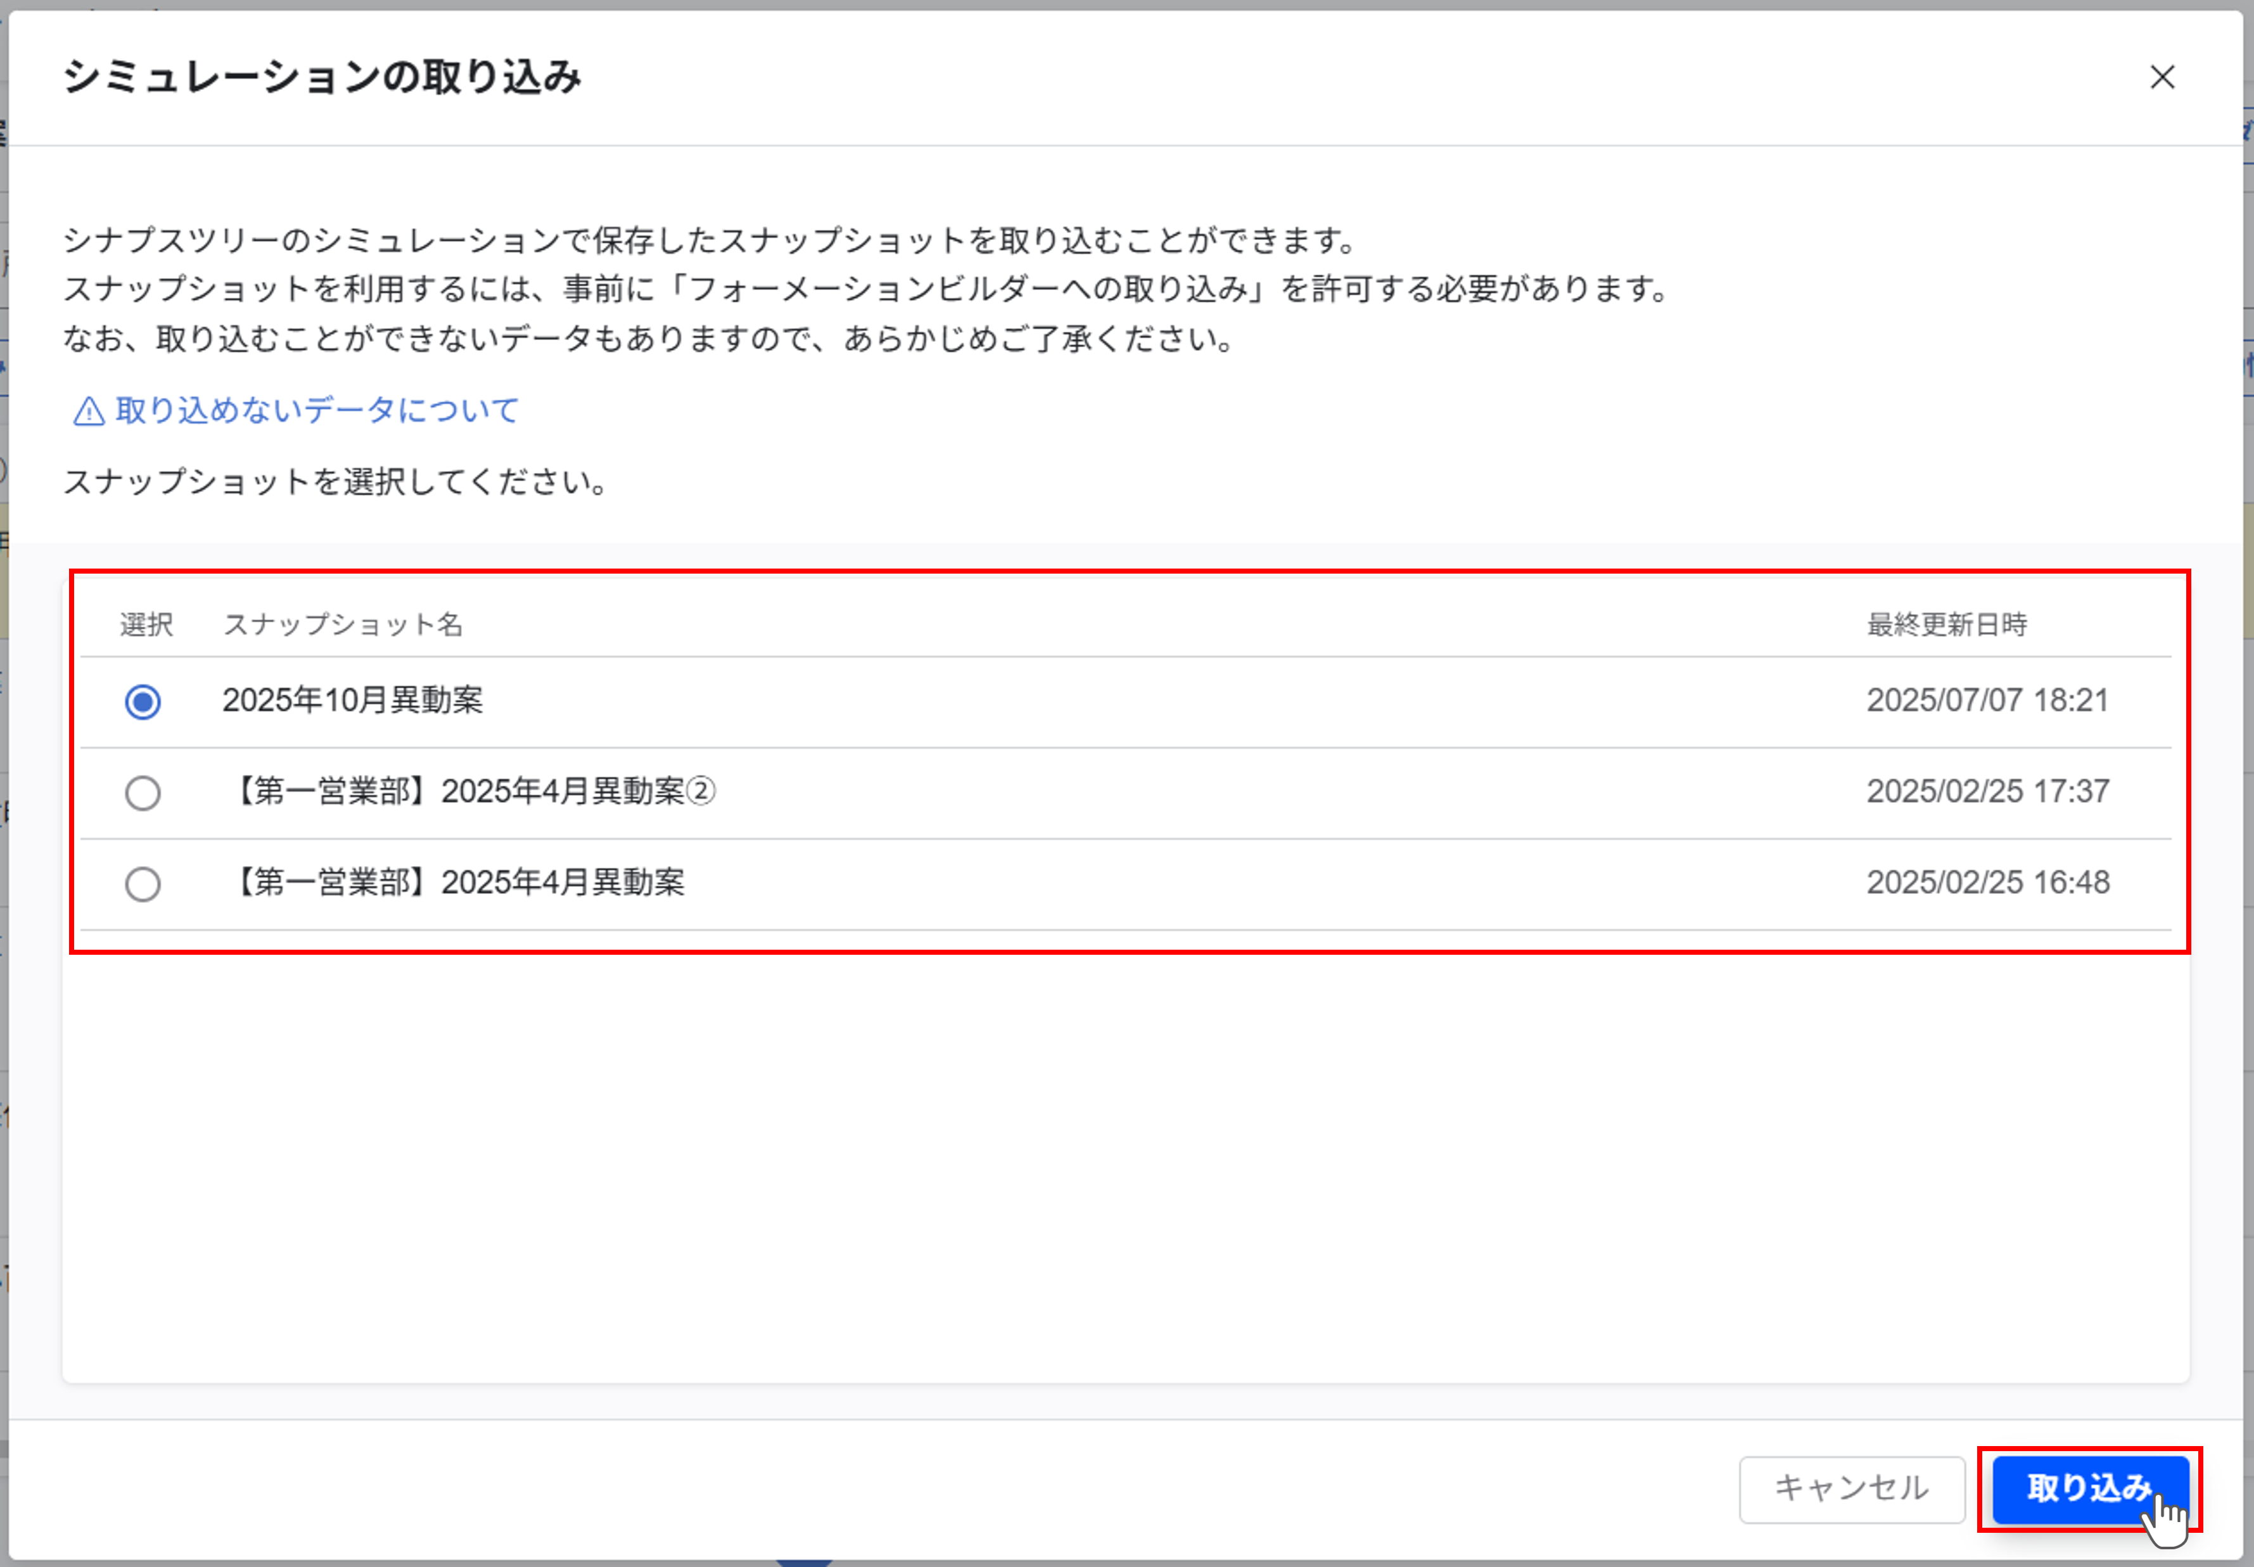Select the 【第一営業部】2025年4月異動案 radio button
Viewport: 2254px width, 1567px height.
click(x=143, y=884)
